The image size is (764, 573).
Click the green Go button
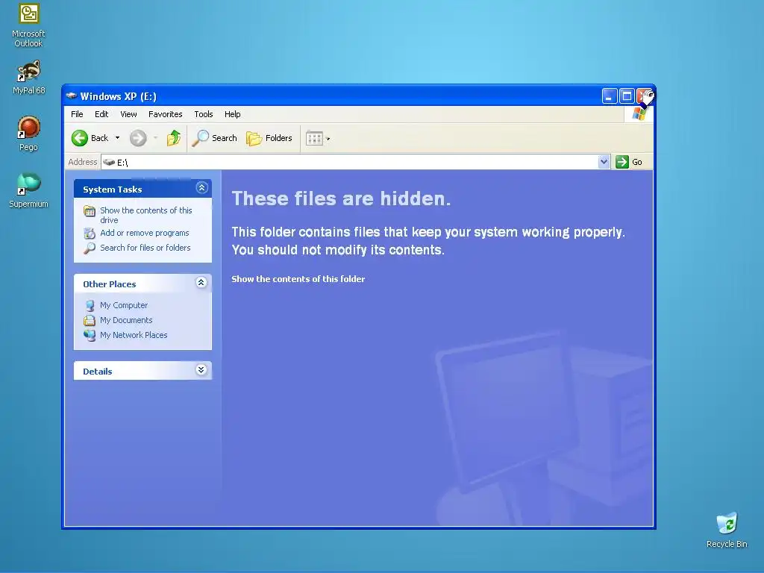[x=629, y=162]
